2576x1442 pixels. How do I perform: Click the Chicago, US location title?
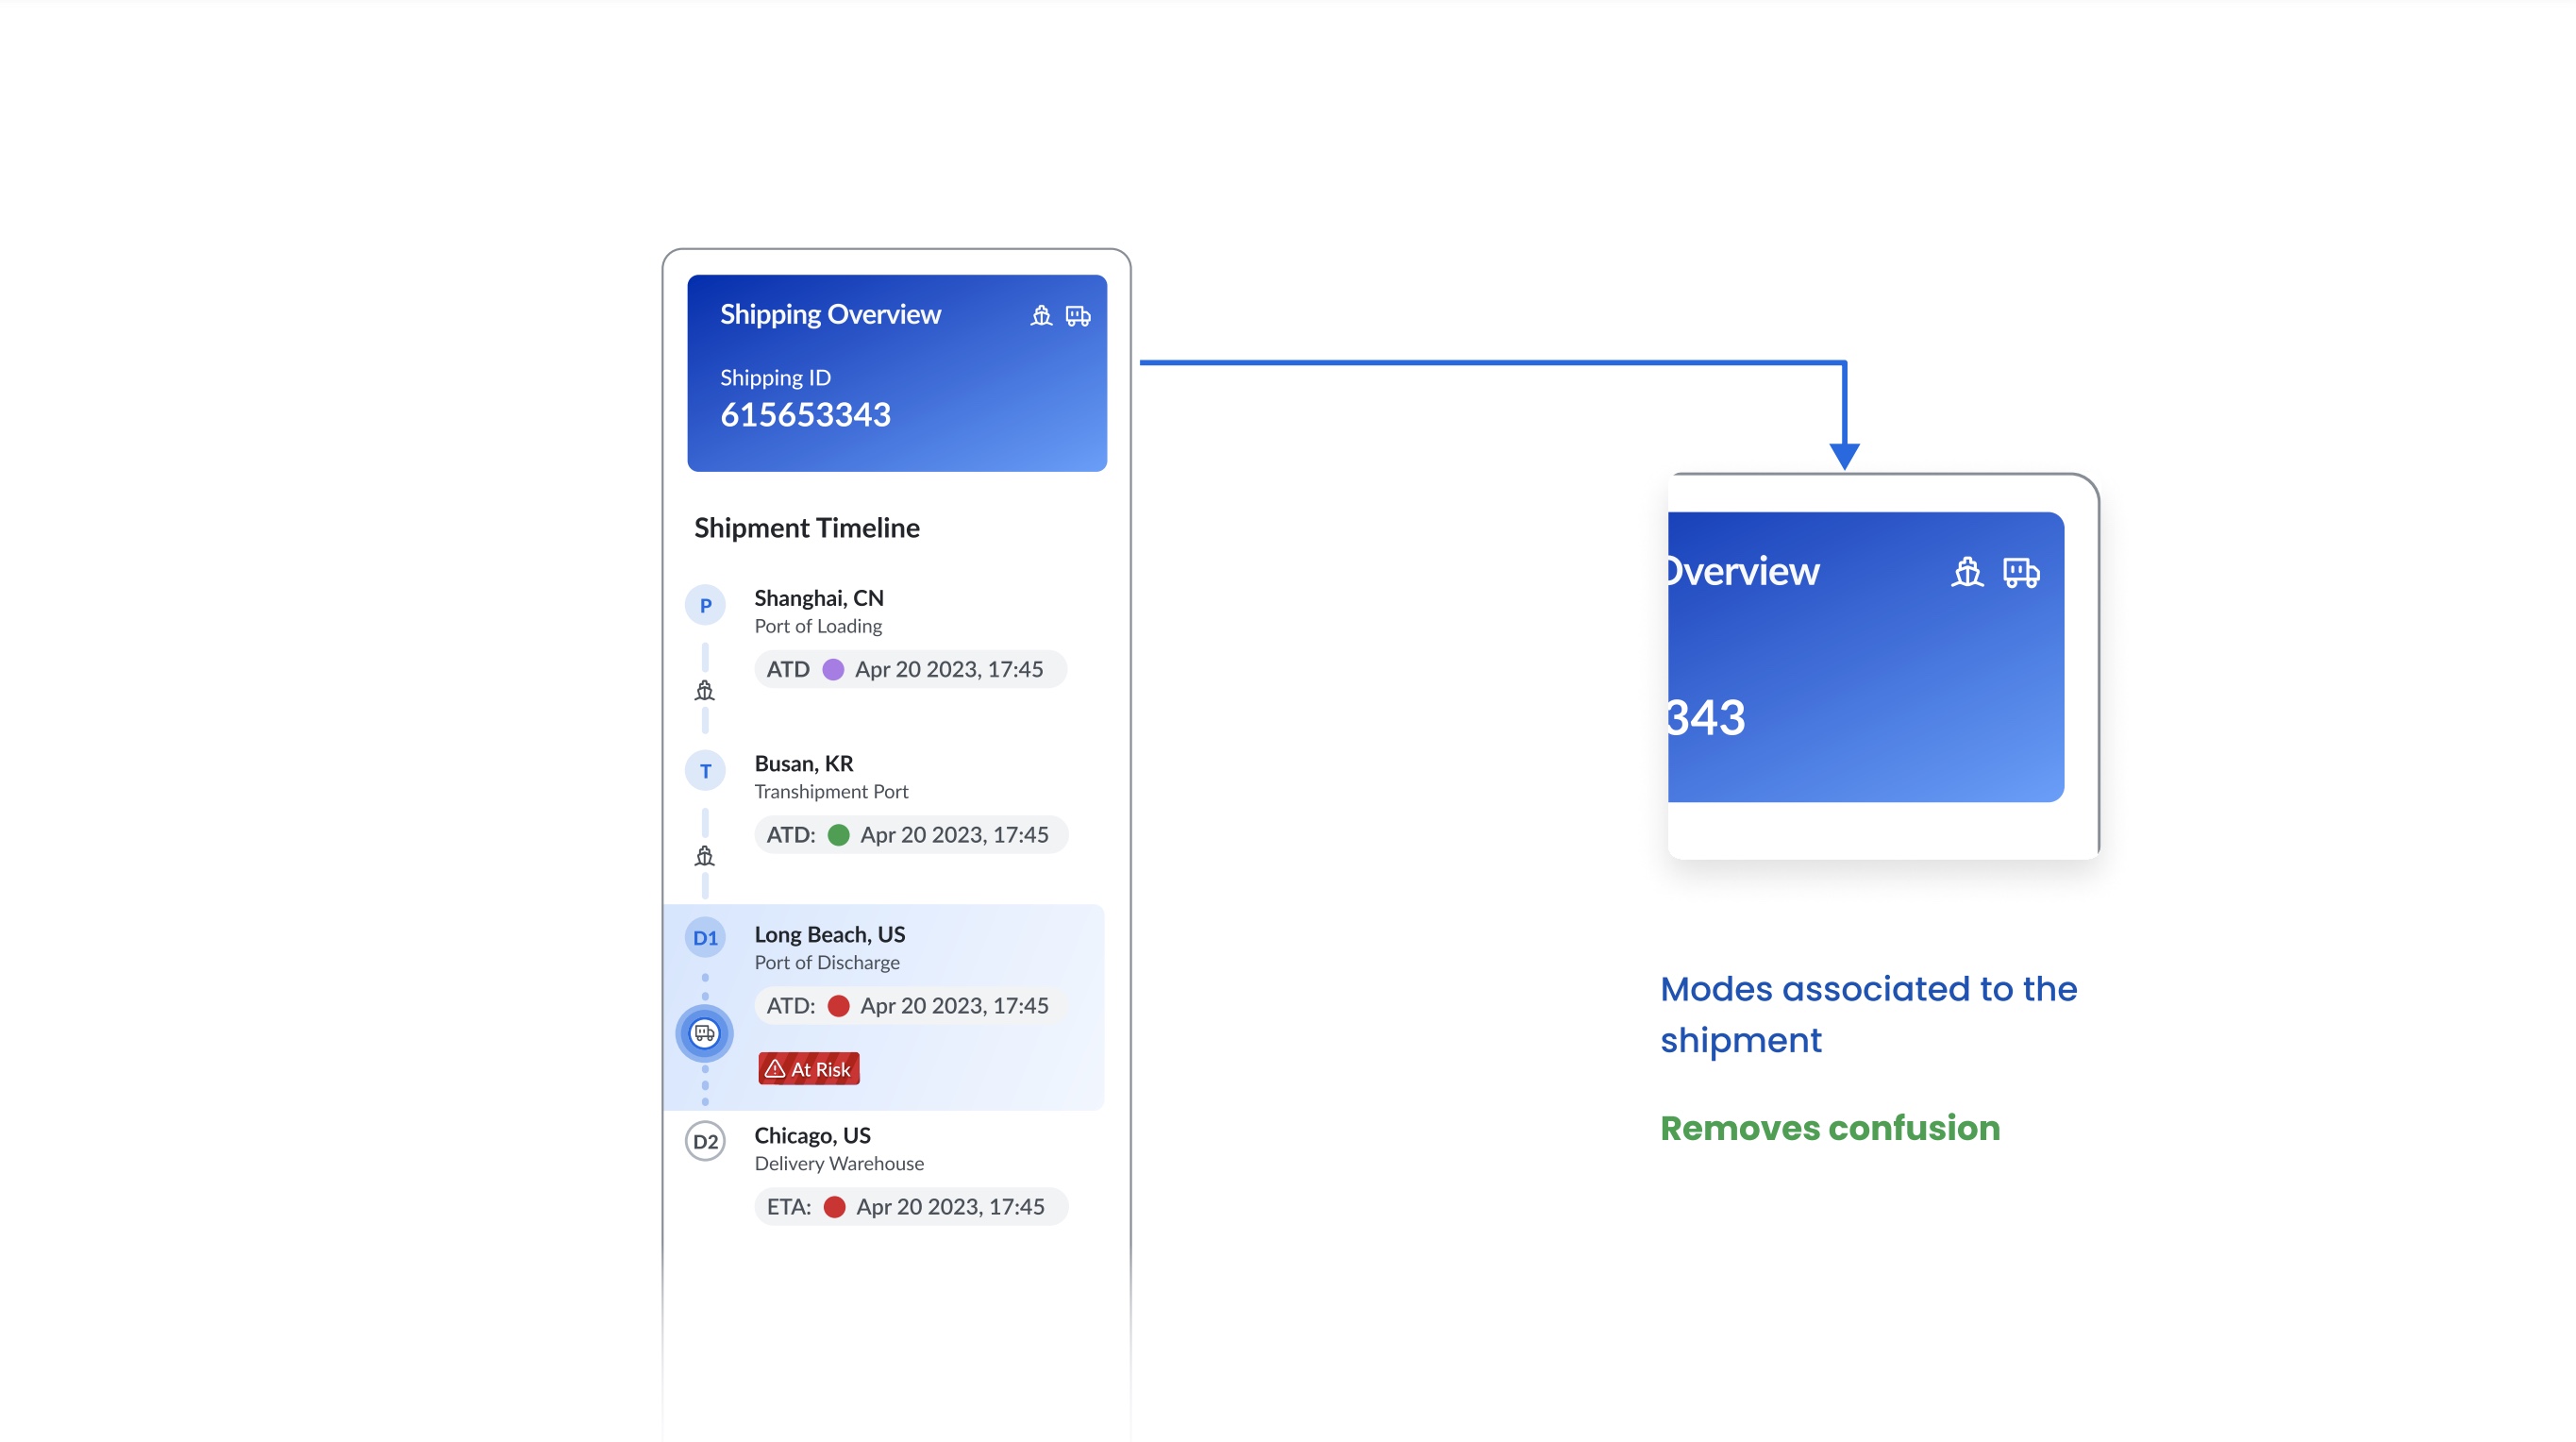[813, 1136]
